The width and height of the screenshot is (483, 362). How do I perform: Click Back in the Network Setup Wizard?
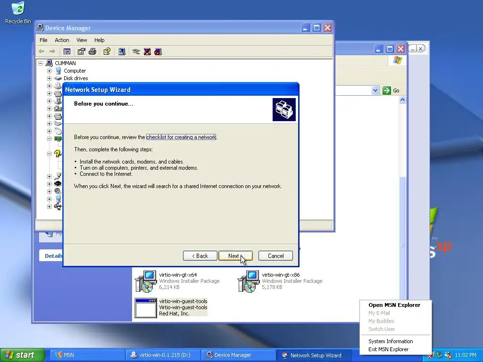(200, 256)
